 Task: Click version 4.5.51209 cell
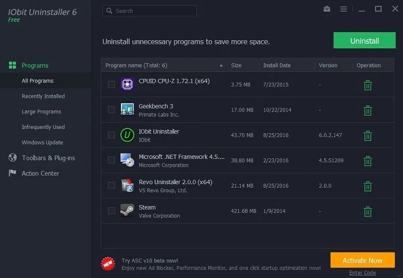click(x=331, y=161)
